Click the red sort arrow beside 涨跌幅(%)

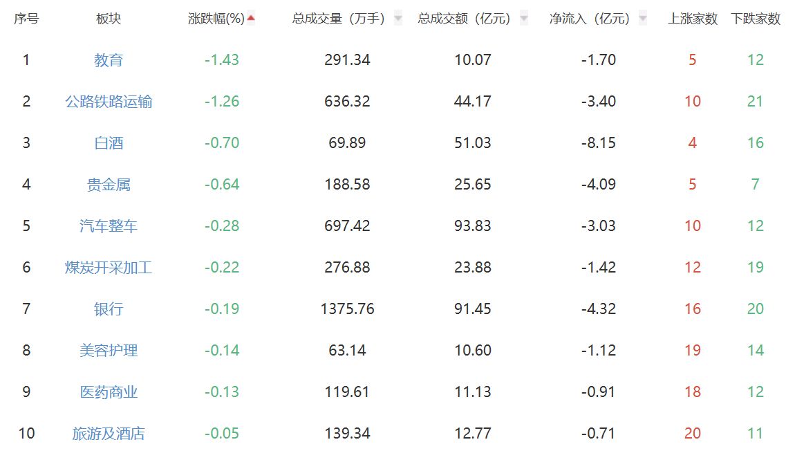coord(251,19)
